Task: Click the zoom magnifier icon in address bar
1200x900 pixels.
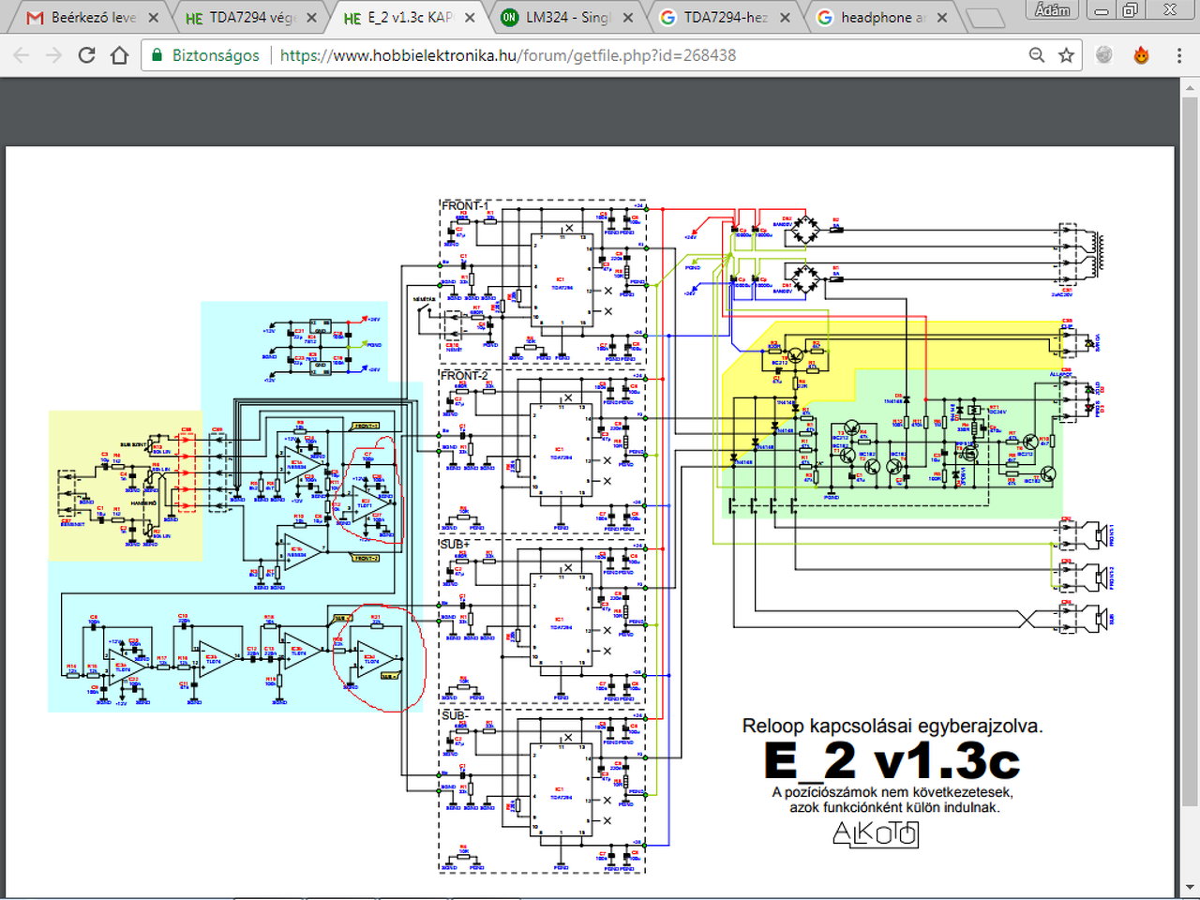Action: click(1037, 55)
